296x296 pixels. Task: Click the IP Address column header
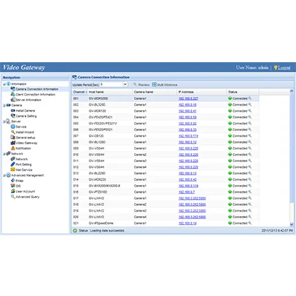point(202,92)
